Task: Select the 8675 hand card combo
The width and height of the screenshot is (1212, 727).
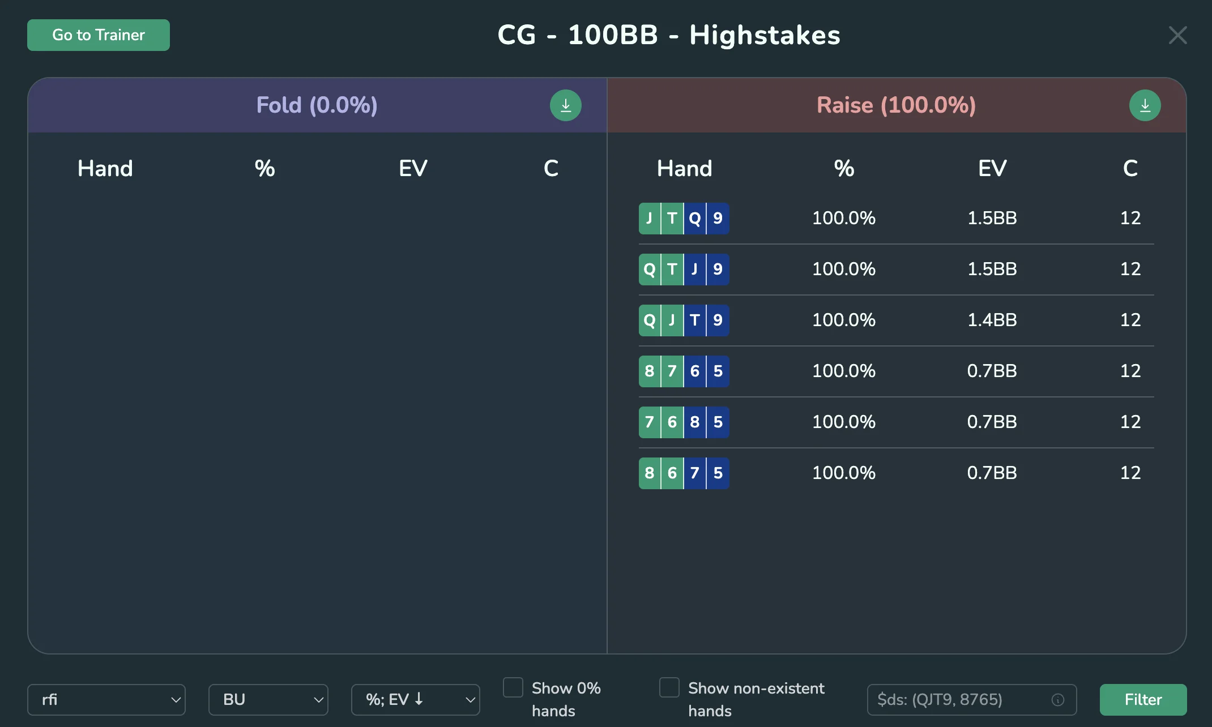Action: 683,473
